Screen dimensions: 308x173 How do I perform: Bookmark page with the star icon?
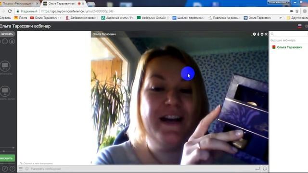(297, 11)
